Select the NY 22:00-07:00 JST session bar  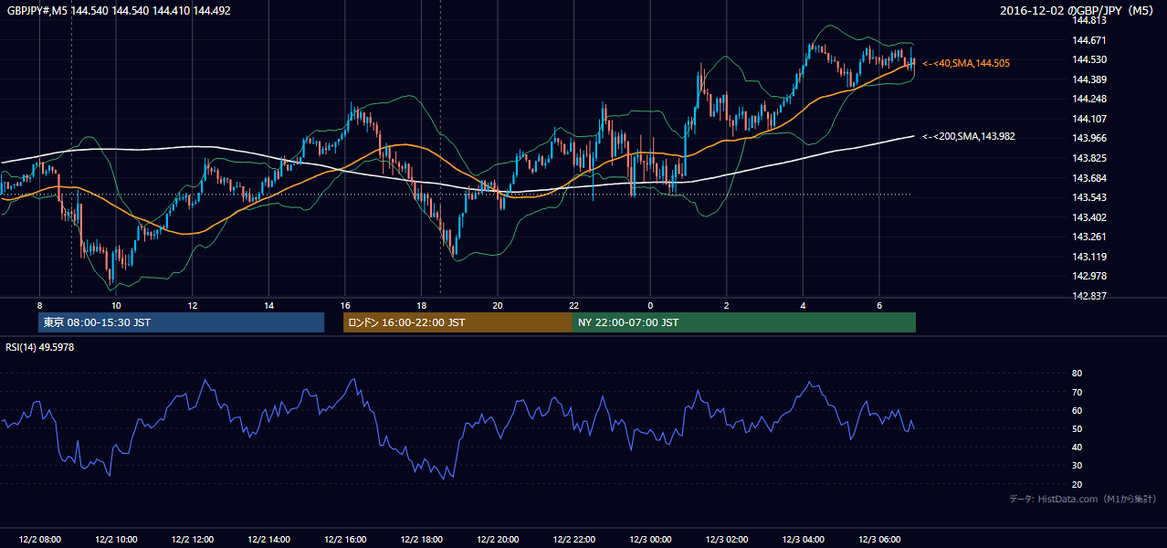tap(744, 322)
